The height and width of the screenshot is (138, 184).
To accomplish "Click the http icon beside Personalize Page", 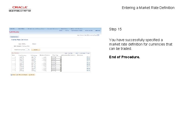I will coord(98,35).
